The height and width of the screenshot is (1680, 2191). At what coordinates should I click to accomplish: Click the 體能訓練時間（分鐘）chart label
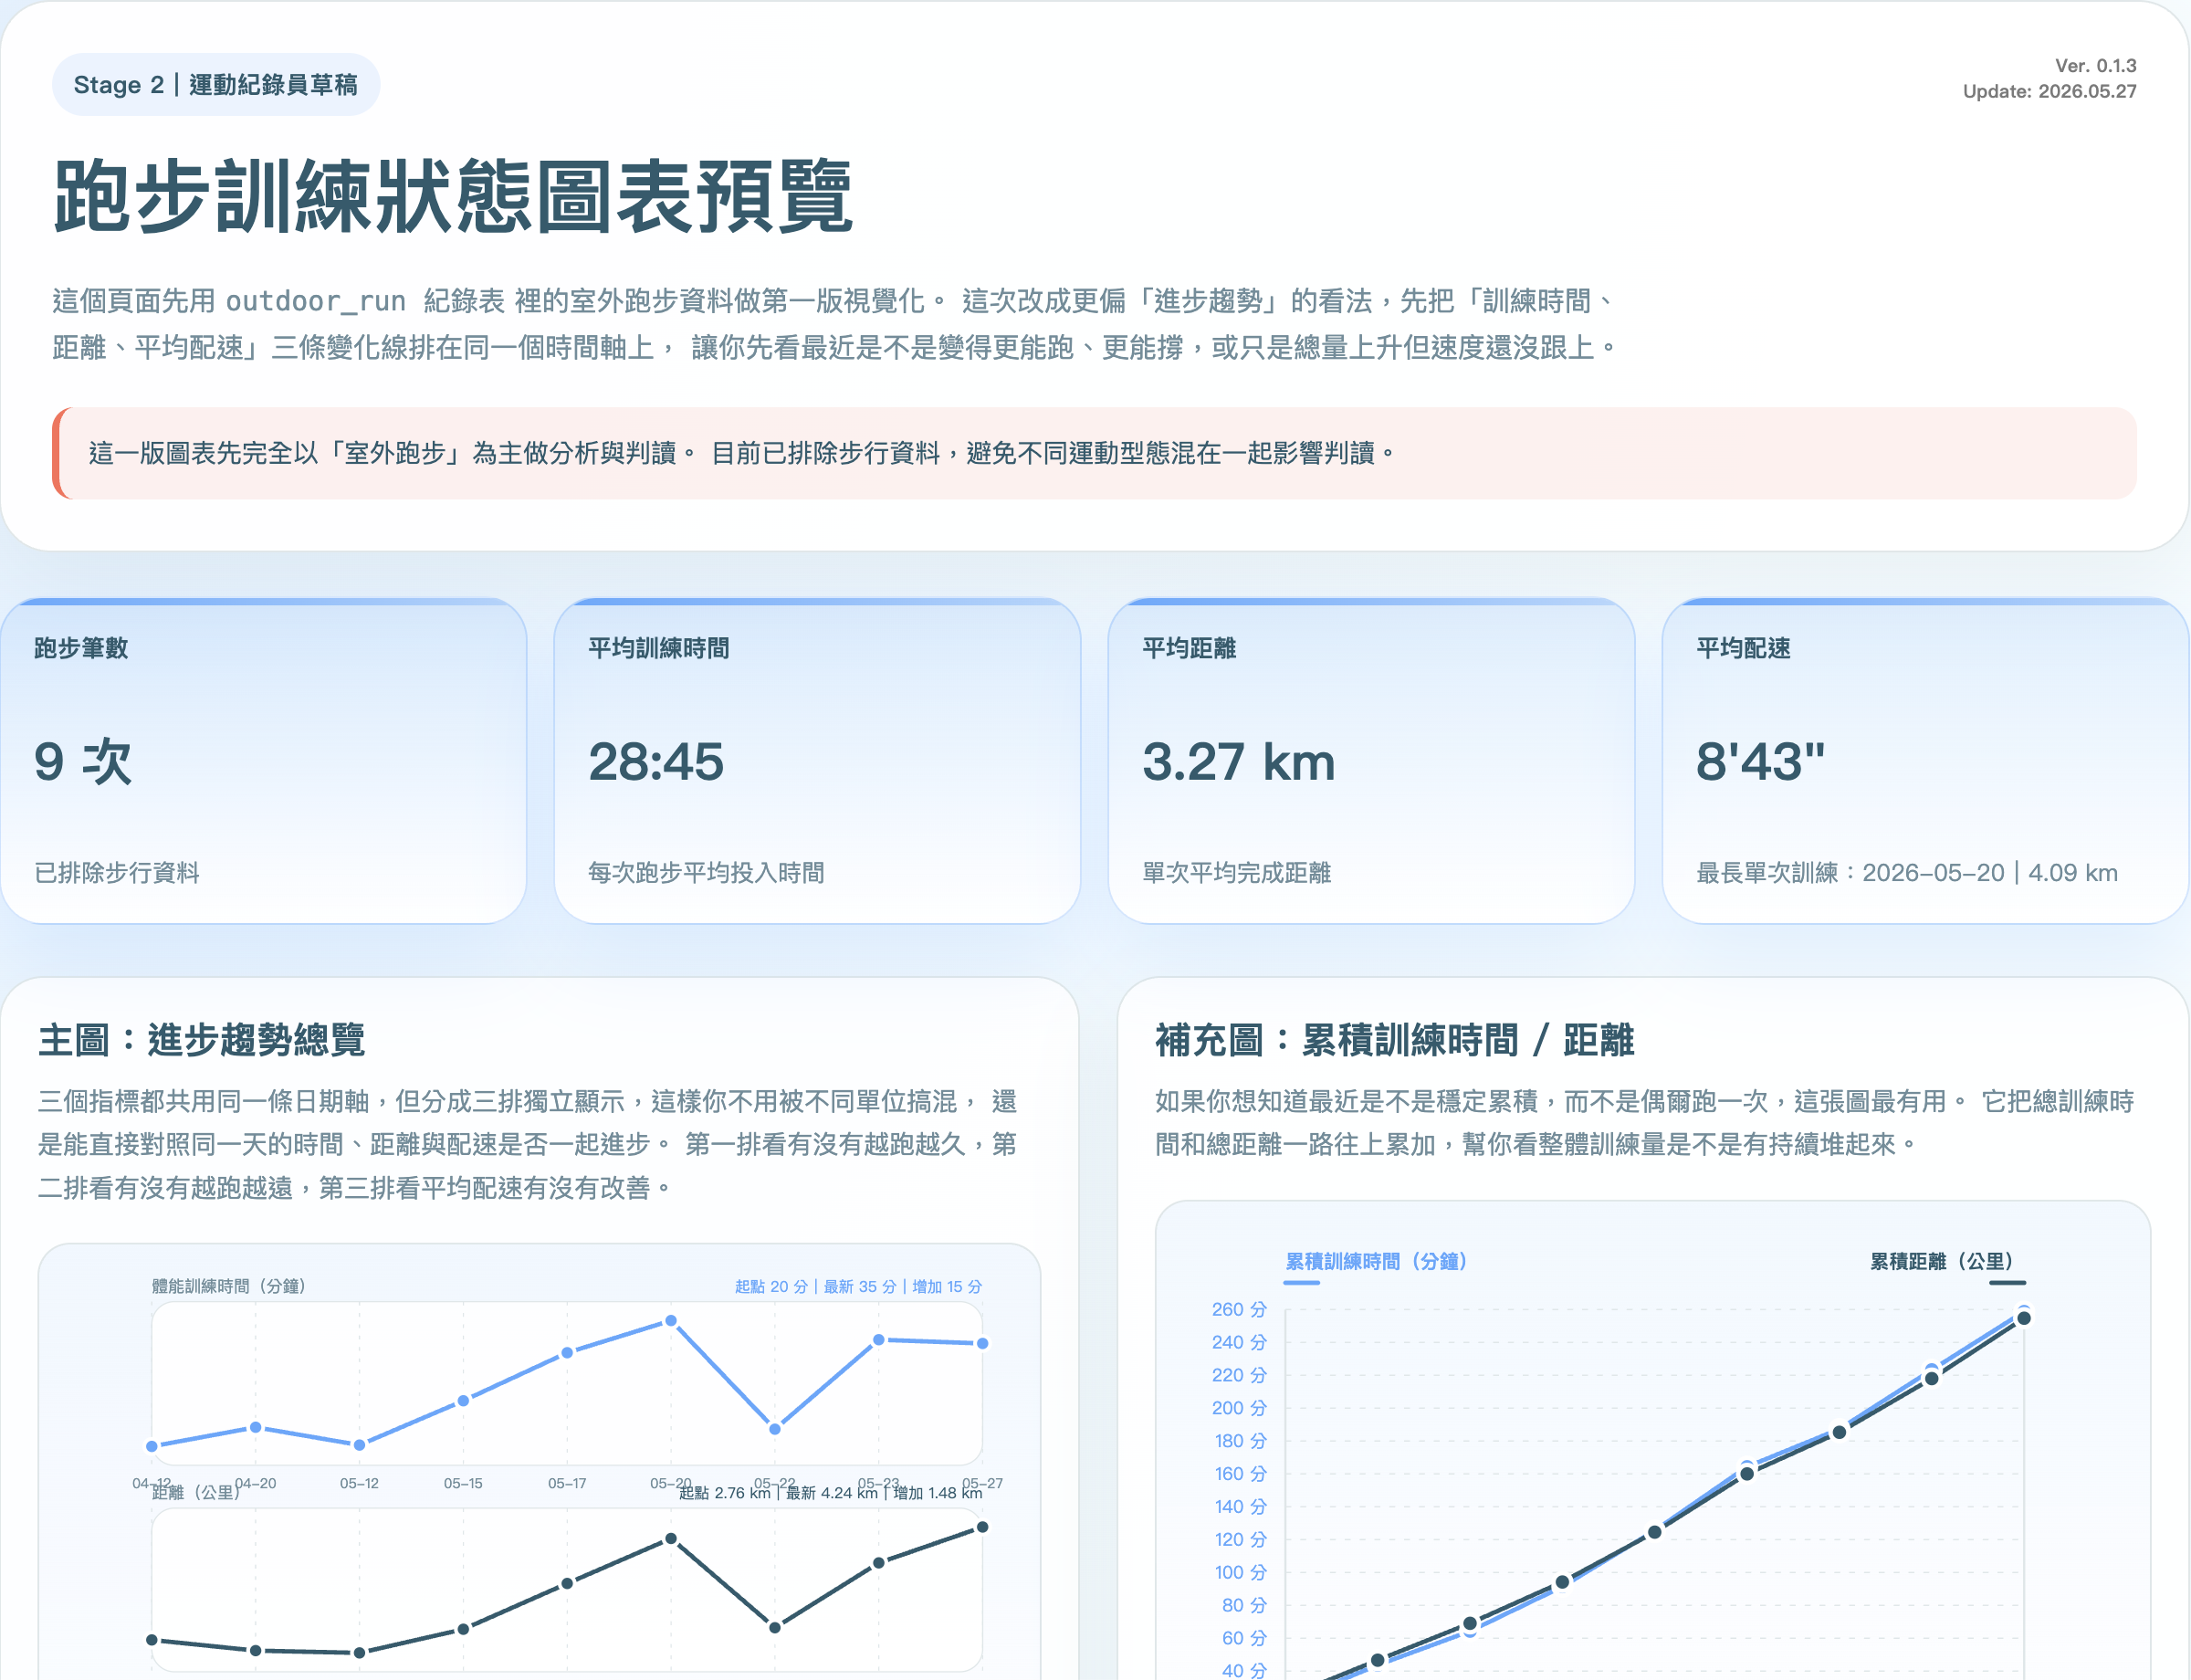tap(228, 1286)
